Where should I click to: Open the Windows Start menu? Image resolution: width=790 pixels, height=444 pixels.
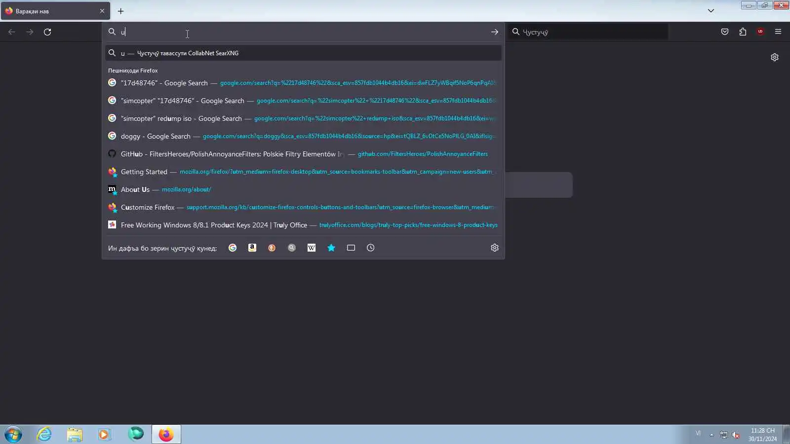(x=13, y=435)
